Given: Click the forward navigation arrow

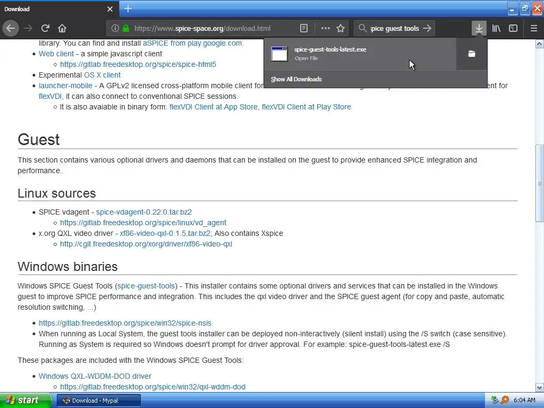Looking at the screenshot, I should (x=28, y=28).
